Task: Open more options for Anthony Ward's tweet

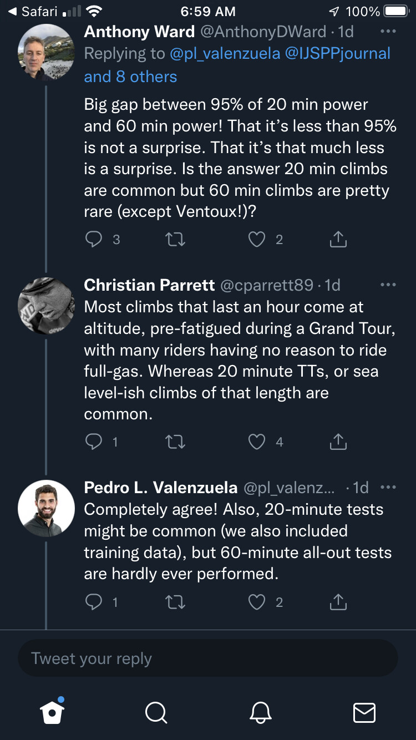Action: coord(388,31)
